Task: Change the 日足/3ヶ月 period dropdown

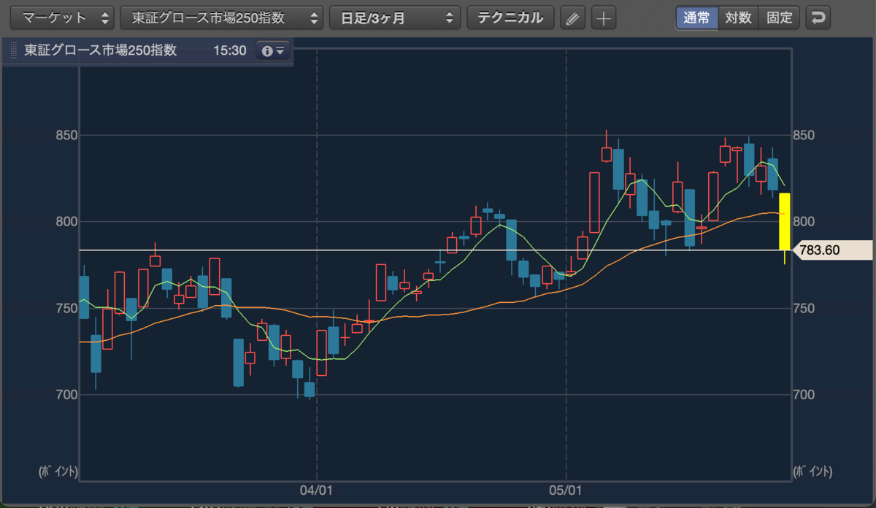Action: (x=395, y=18)
